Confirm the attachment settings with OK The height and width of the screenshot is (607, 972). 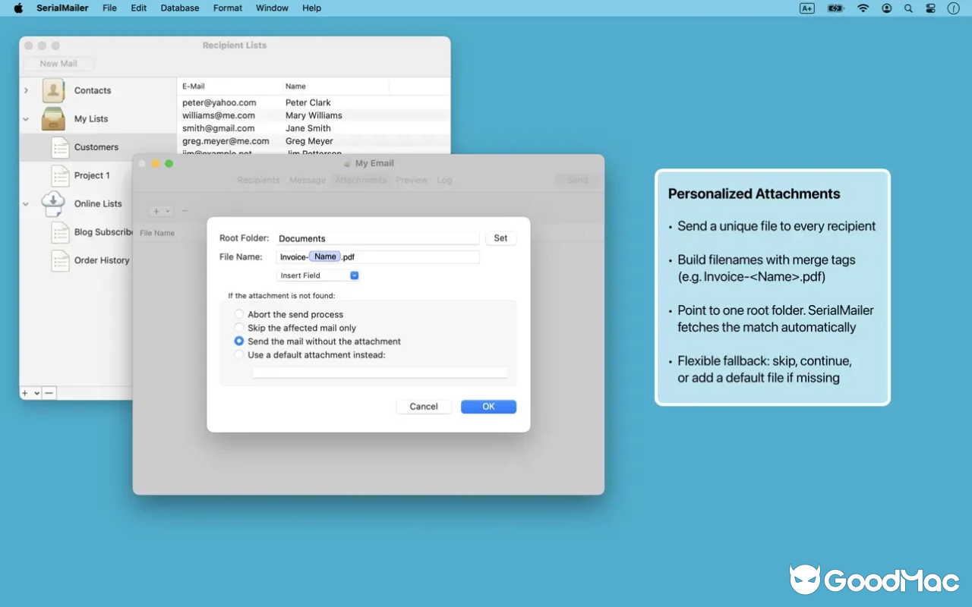488,406
